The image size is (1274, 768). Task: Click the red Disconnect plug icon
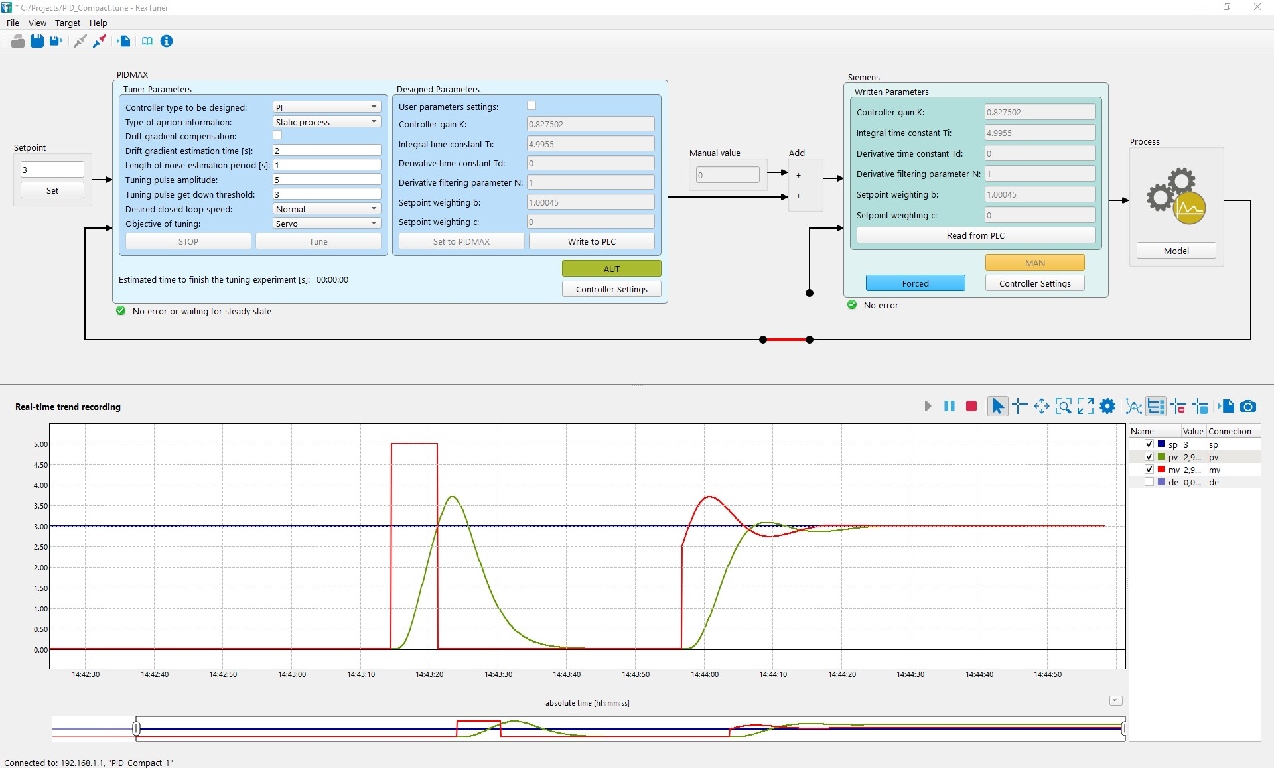tap(100, 41)
